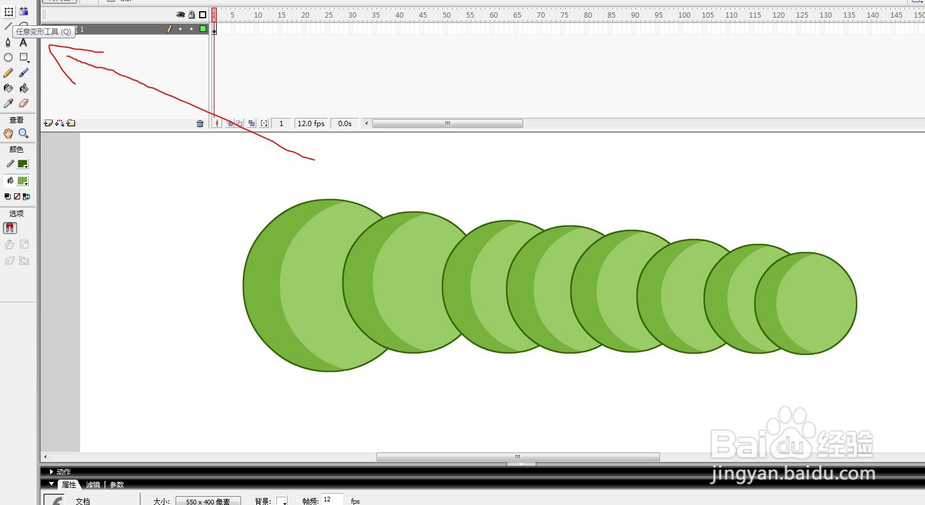Viewport: 925px width, 505px height.
Task: Select the Pen tool
Action: 8,42
